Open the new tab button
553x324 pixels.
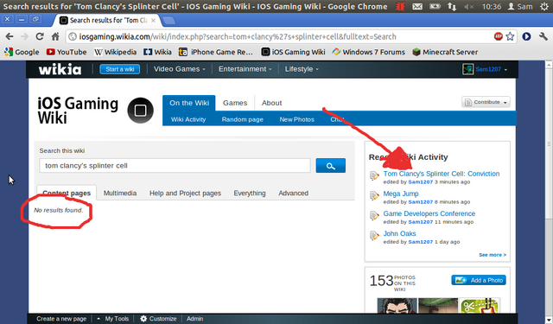click(169, 21)
